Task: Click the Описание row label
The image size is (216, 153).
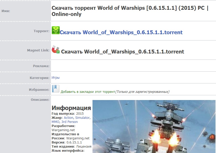Action: point(40,100)
